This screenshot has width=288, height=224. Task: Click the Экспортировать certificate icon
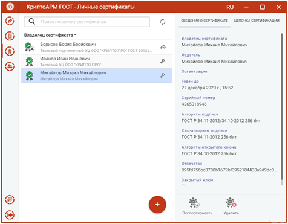pos(194,203)
